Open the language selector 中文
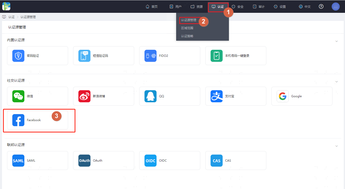 point(305,7)
